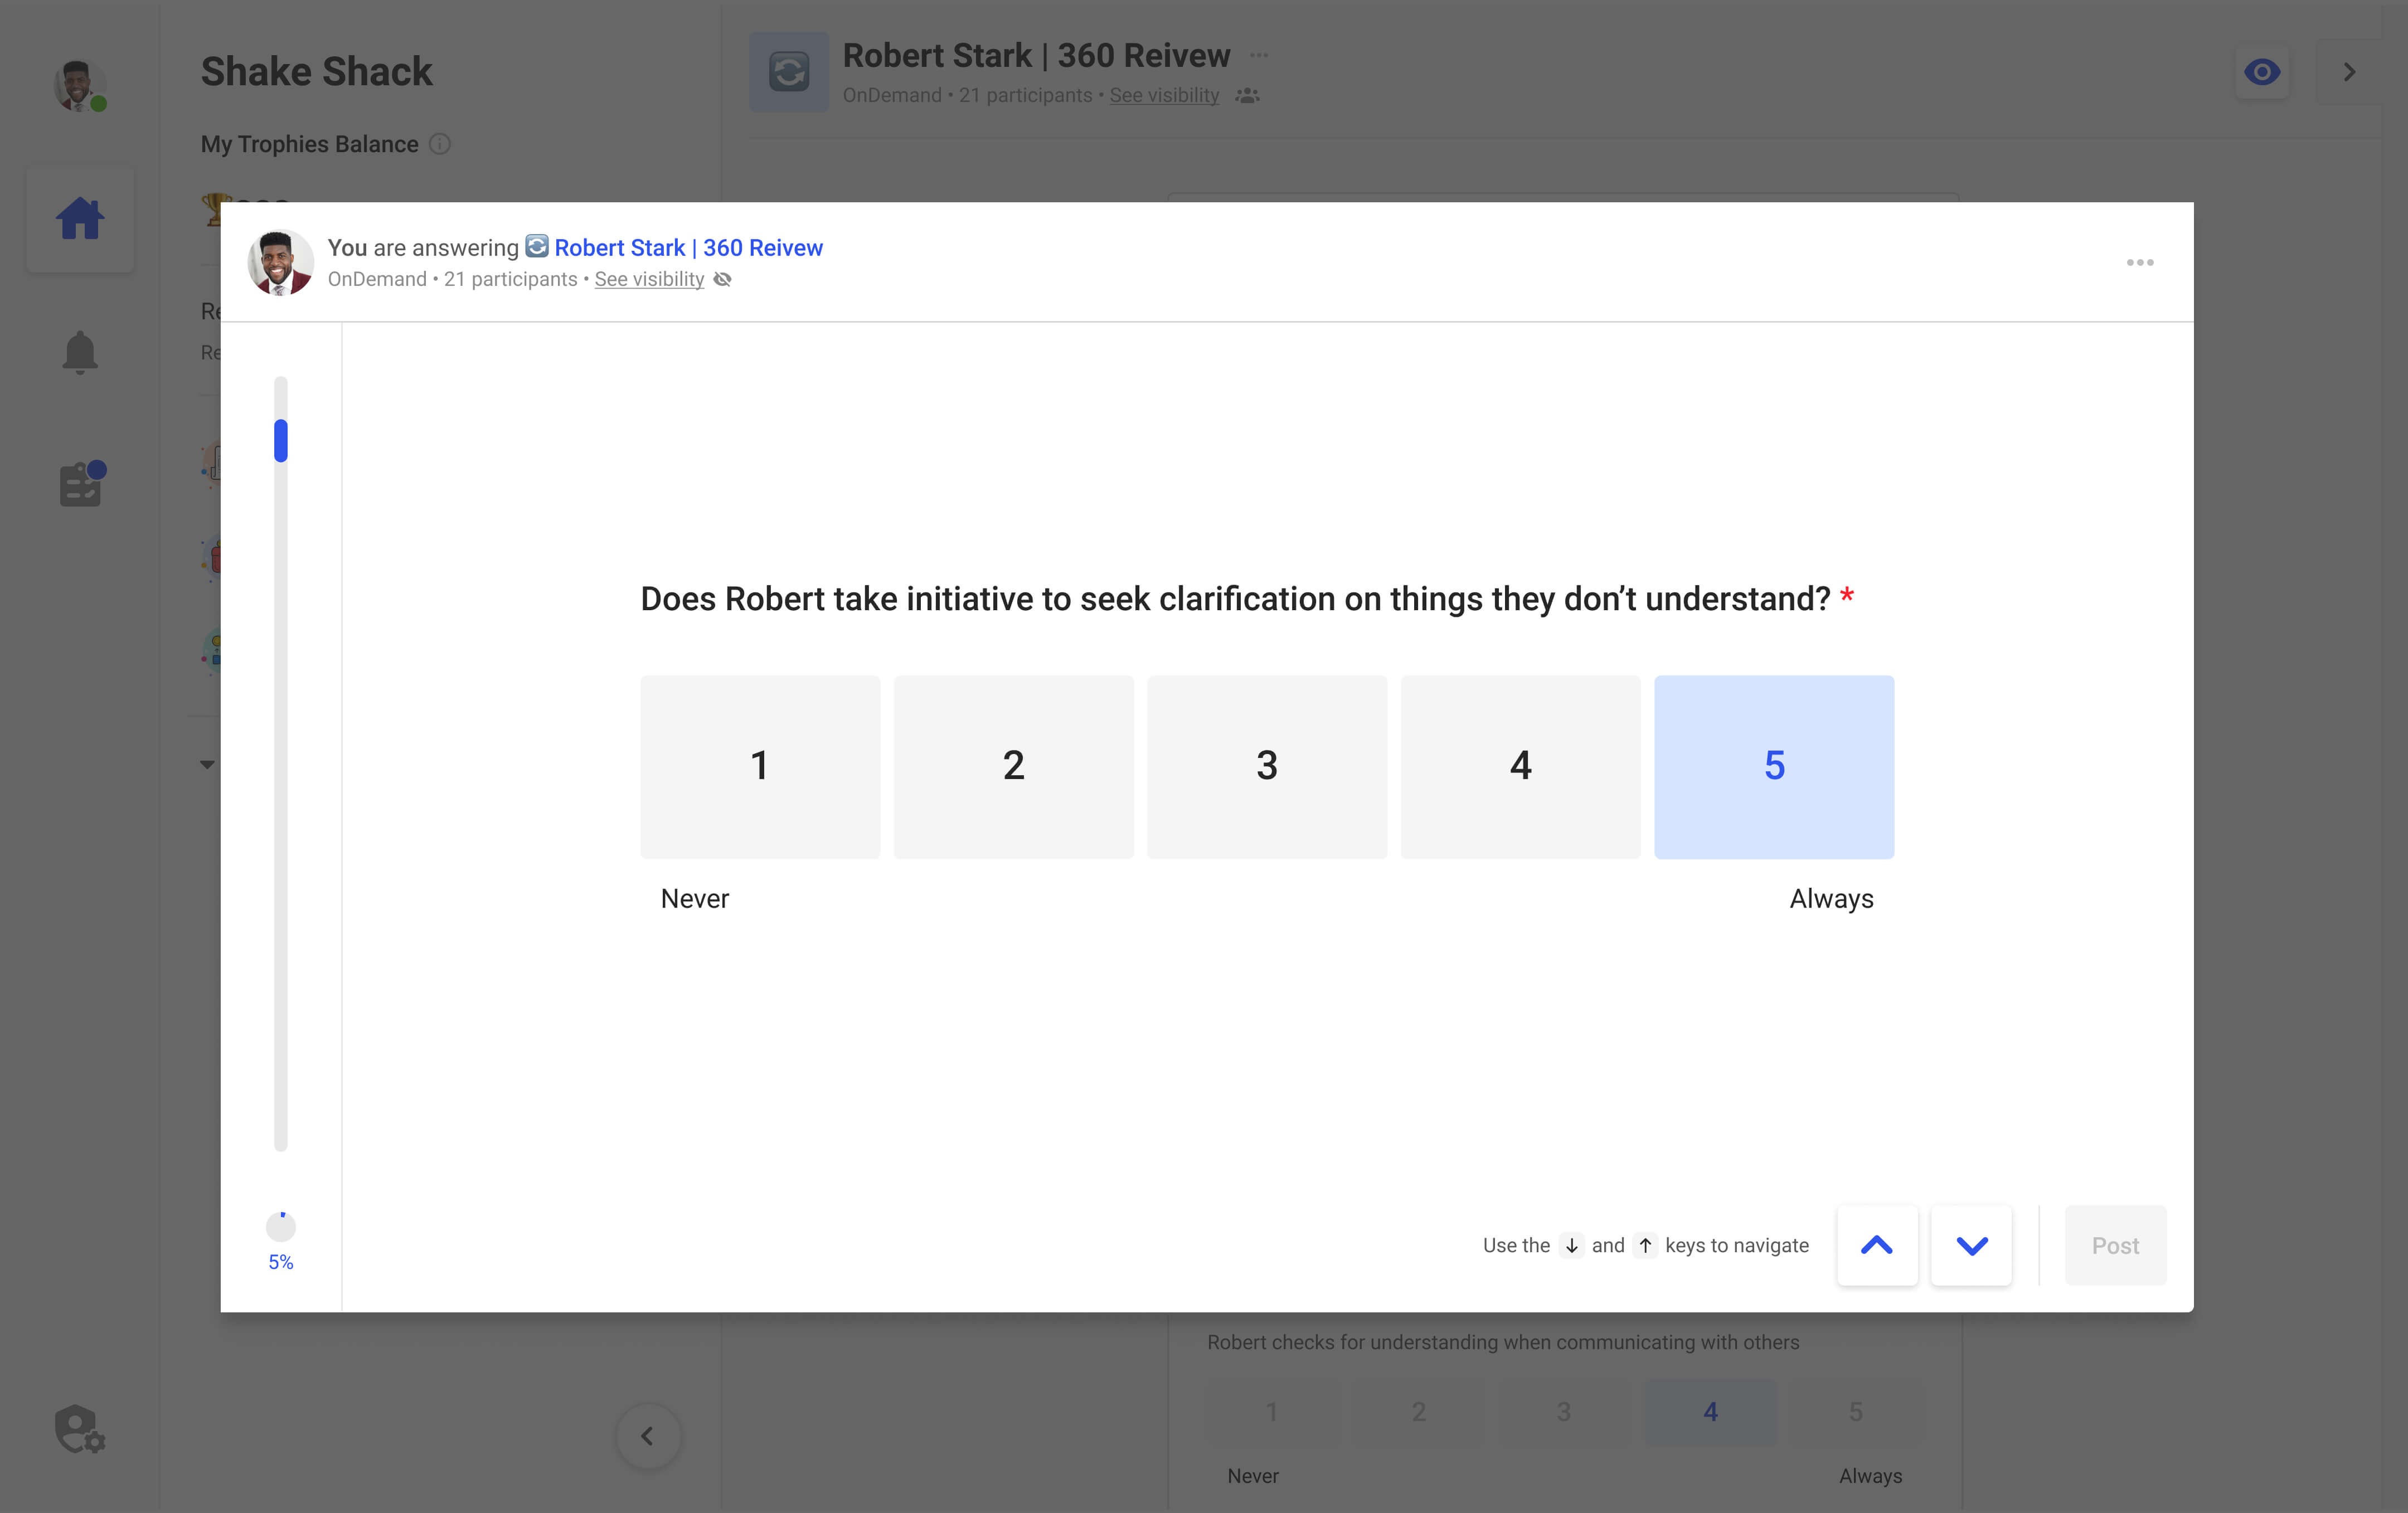The image size is (2408, 1513).
Task: Go to the previous question with up arrow
Action: pyautogui.click(x=1877, y=1245)
